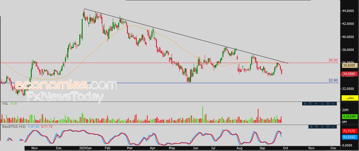Select the blue 32.90 support line label

point(333,80)
